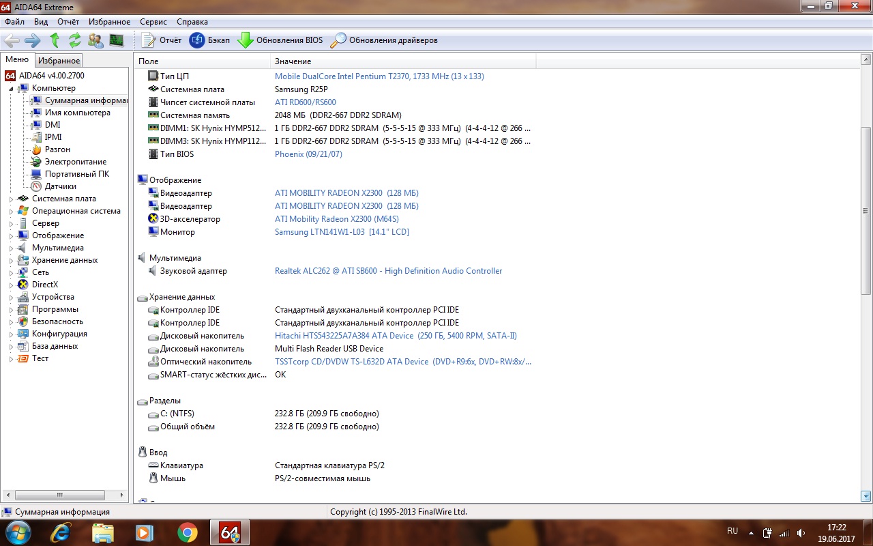Image resolution: width=873 pixels, height=546 pixels.
Task: Open Google Chrome from taskbar
Action: click(x=188, y=532)
